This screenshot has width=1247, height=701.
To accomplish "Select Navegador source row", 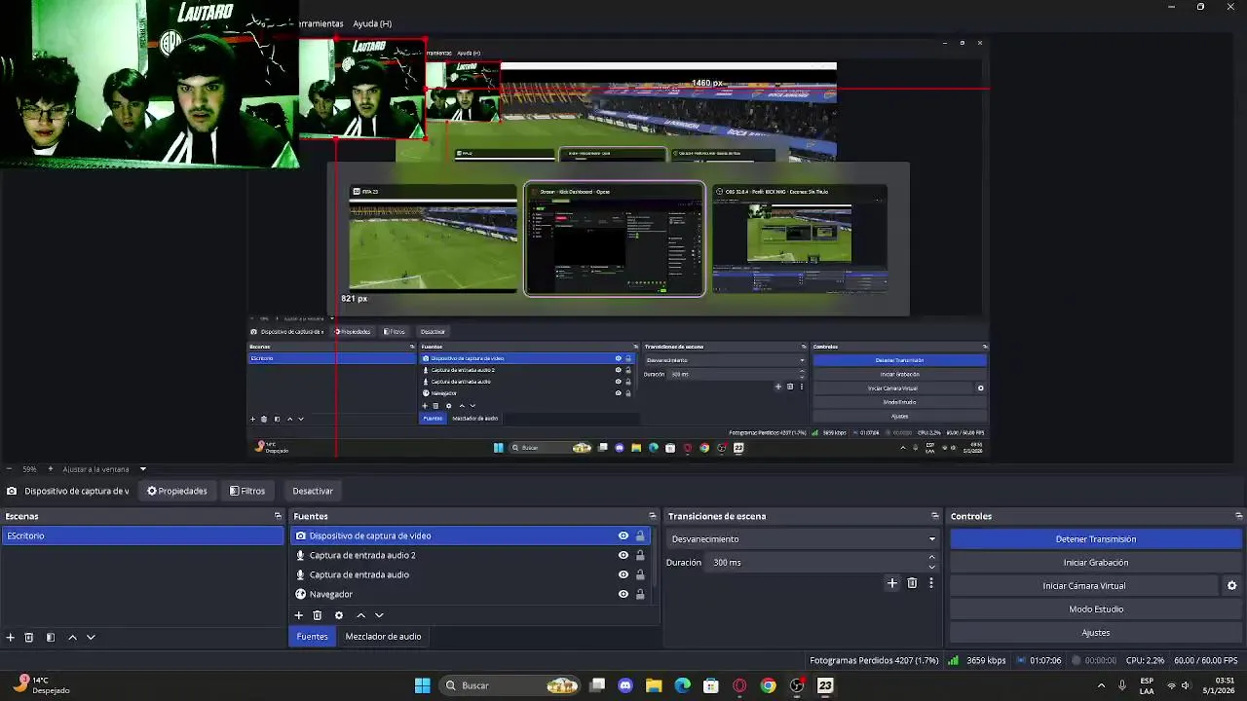I will tap(472, 594).
